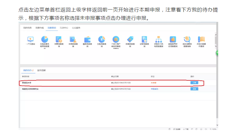Image resolution: width=238 pixels, height=138 pixels.
Task: Click 状态 column header
Action: pos(153,76)
